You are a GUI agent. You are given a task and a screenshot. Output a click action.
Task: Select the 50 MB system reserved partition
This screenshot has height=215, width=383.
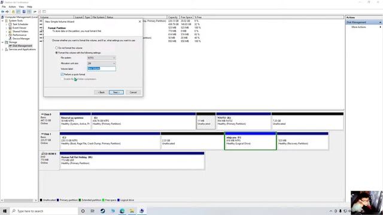75,121
